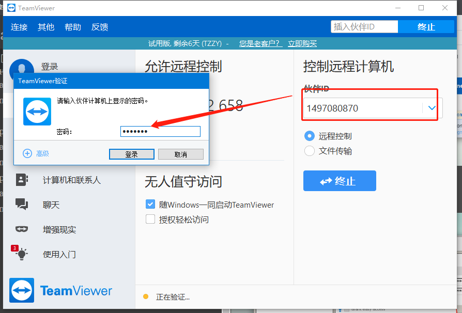Open the 使用入门 lightbulb icon
The width and height of the screenshot is (462, 313).
[22, 254]
